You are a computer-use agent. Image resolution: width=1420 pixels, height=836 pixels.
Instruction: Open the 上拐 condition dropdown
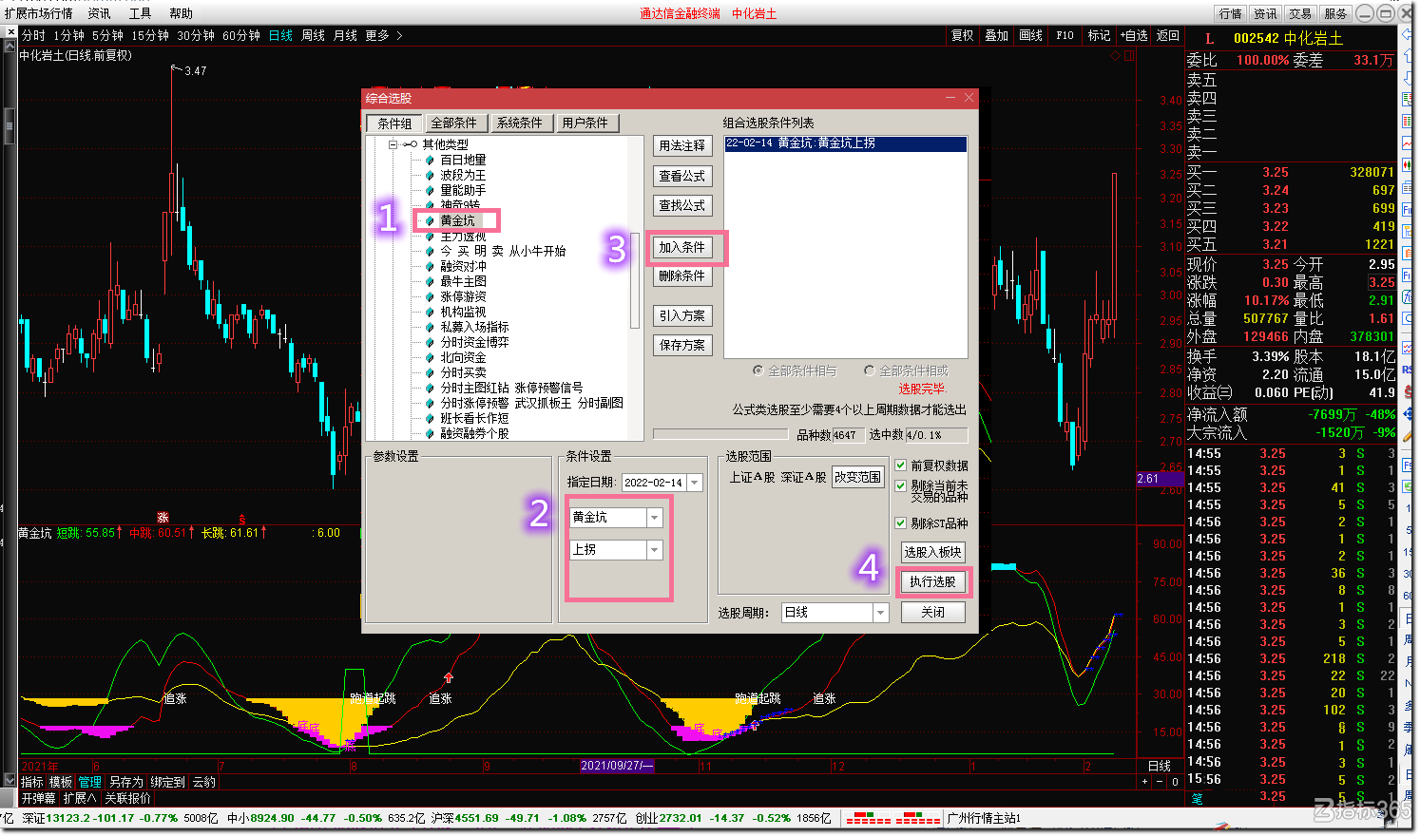pyautogui.click(x=654, y=550)
